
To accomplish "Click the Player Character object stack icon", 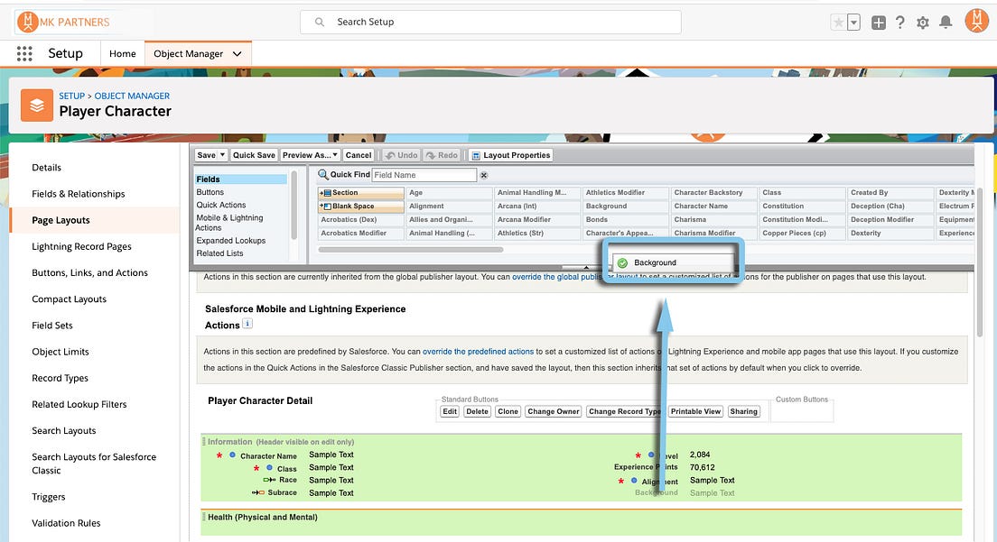I will [x=37, y=106].
